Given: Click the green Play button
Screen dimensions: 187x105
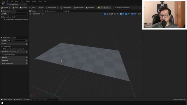Looking at the screenshot, I should [x=99, y=8].
